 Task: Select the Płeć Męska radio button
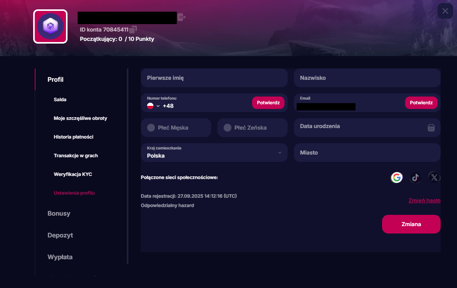pos(151,128)
